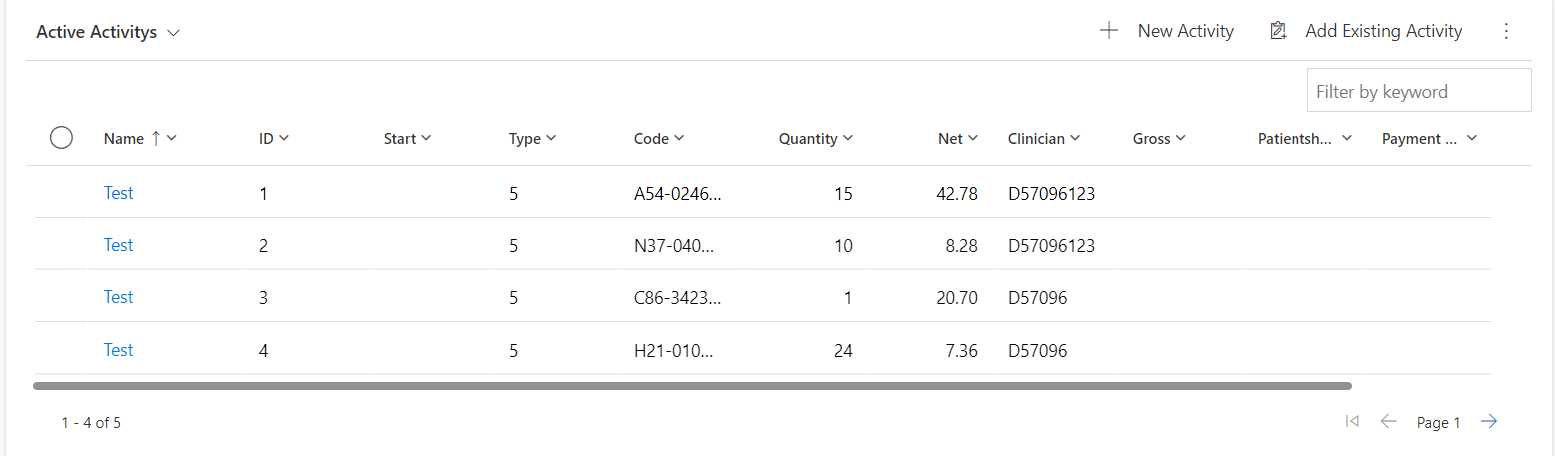Open the Test record with ID 4
Screen dimensions: 1555x456
pyautogui.click(x=118, y=350)
